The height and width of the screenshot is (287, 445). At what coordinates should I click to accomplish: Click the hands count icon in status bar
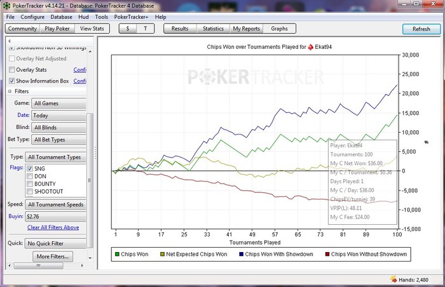coord(394,279)
